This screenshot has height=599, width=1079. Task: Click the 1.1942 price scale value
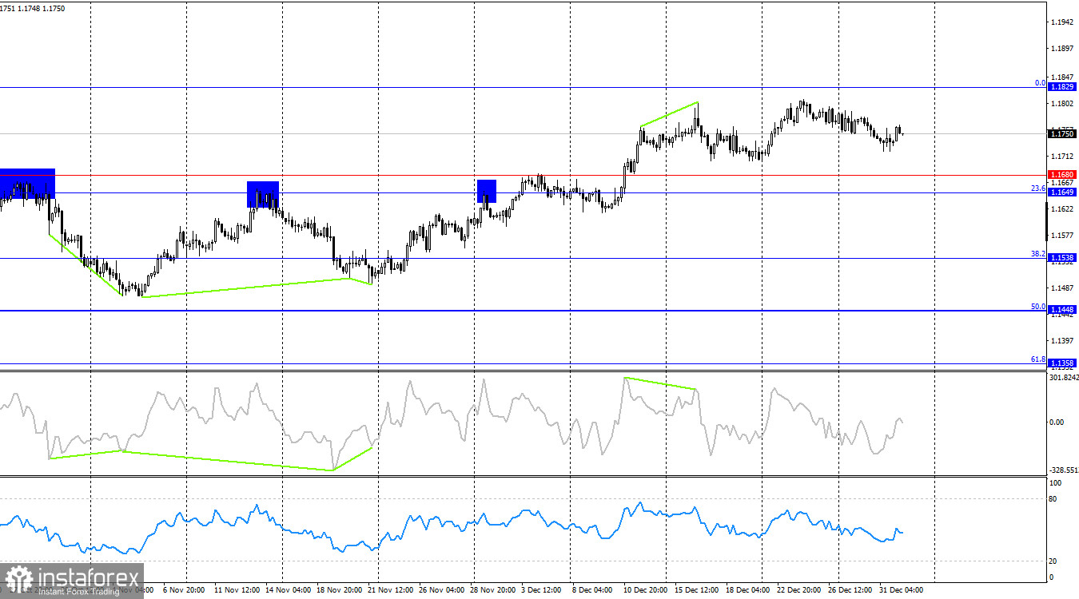[x=1063, y=22]
